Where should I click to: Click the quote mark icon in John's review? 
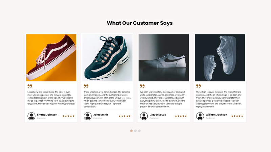pos(86,86)
